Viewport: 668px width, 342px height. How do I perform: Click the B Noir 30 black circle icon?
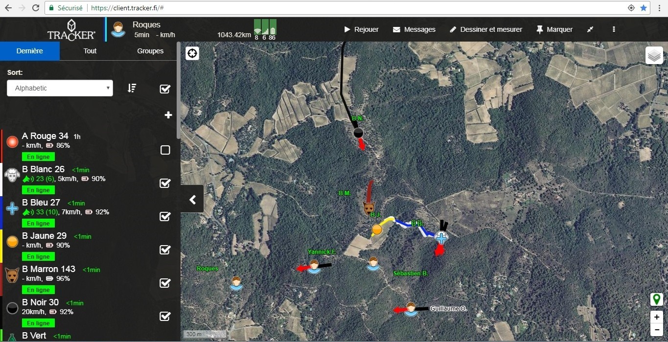point(13,308)
